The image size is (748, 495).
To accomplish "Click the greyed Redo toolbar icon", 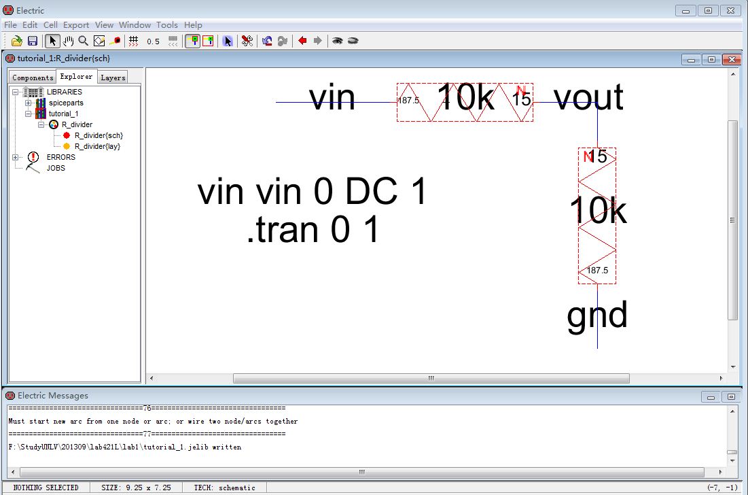I will click(x=283, y=41).
